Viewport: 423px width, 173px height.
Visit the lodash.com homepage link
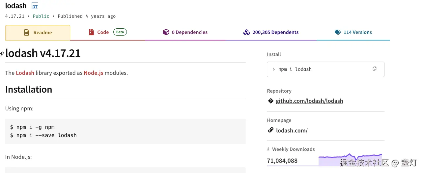292,130
